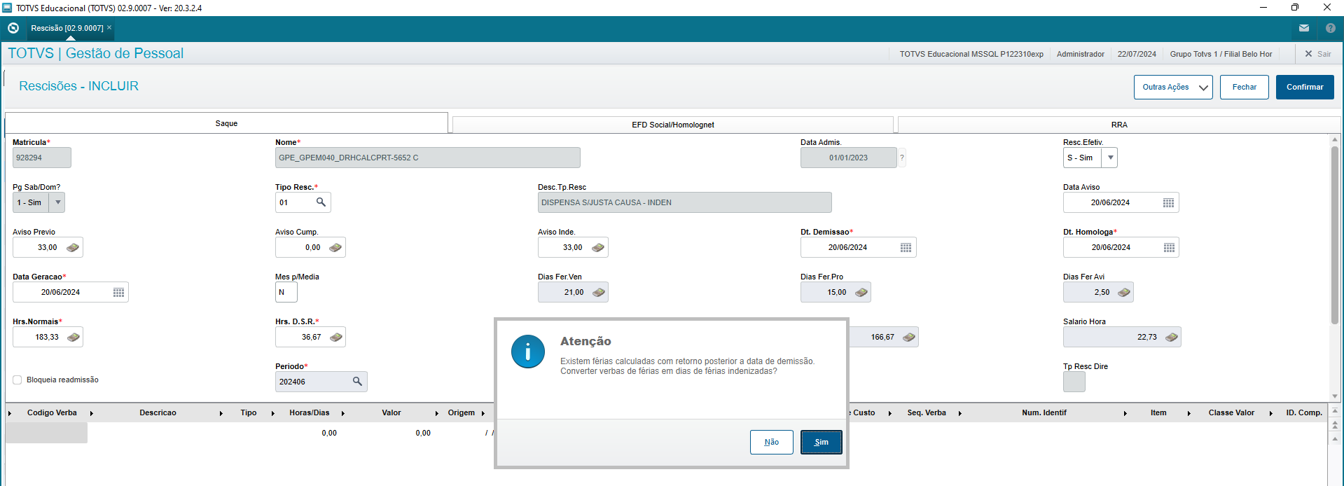Open calculator for Dias Fer.Pro field
This screenshot has height=486, width=1344.
point(861,292)
